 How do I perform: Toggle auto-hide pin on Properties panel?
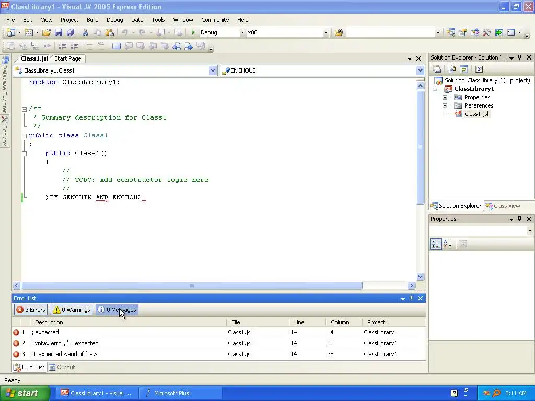[520, 219]
